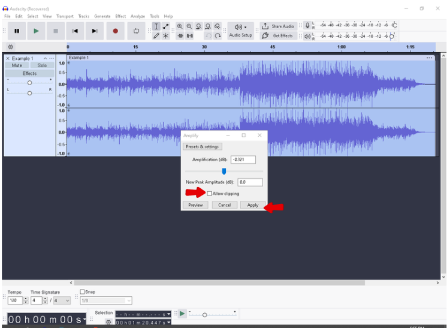Click the Share Audio button
Image resolution: width=447 pixels, height=328 pixels.
pos(278,26)
